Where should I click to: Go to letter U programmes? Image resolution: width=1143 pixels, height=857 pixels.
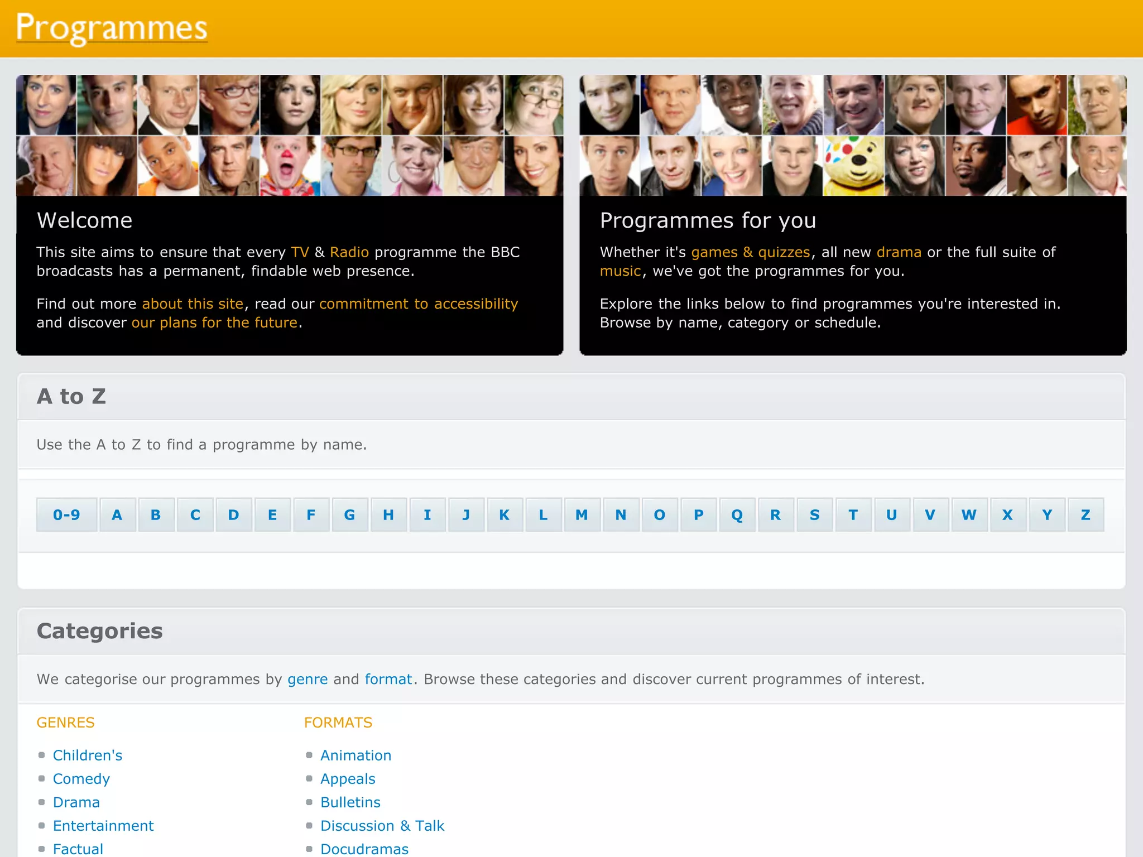892,514
